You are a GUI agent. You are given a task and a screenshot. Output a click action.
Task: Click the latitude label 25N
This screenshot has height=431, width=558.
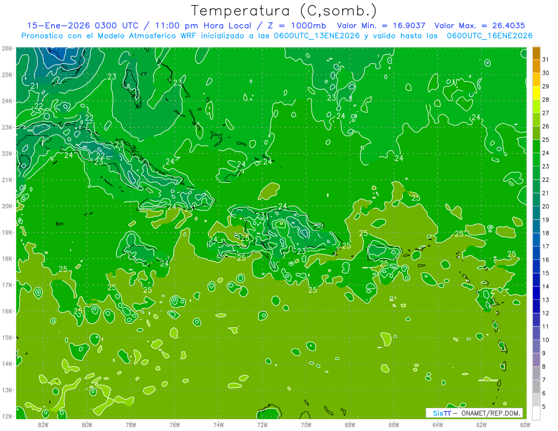(7, 74)
